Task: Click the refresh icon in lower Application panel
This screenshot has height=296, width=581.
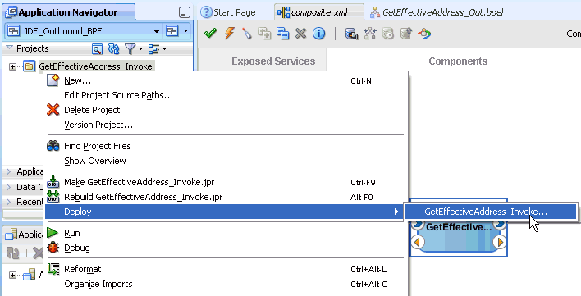Action: [x=13, y=253]
